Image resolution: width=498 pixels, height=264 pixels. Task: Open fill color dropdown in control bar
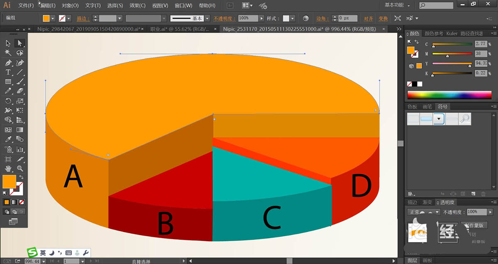(52, 18)
